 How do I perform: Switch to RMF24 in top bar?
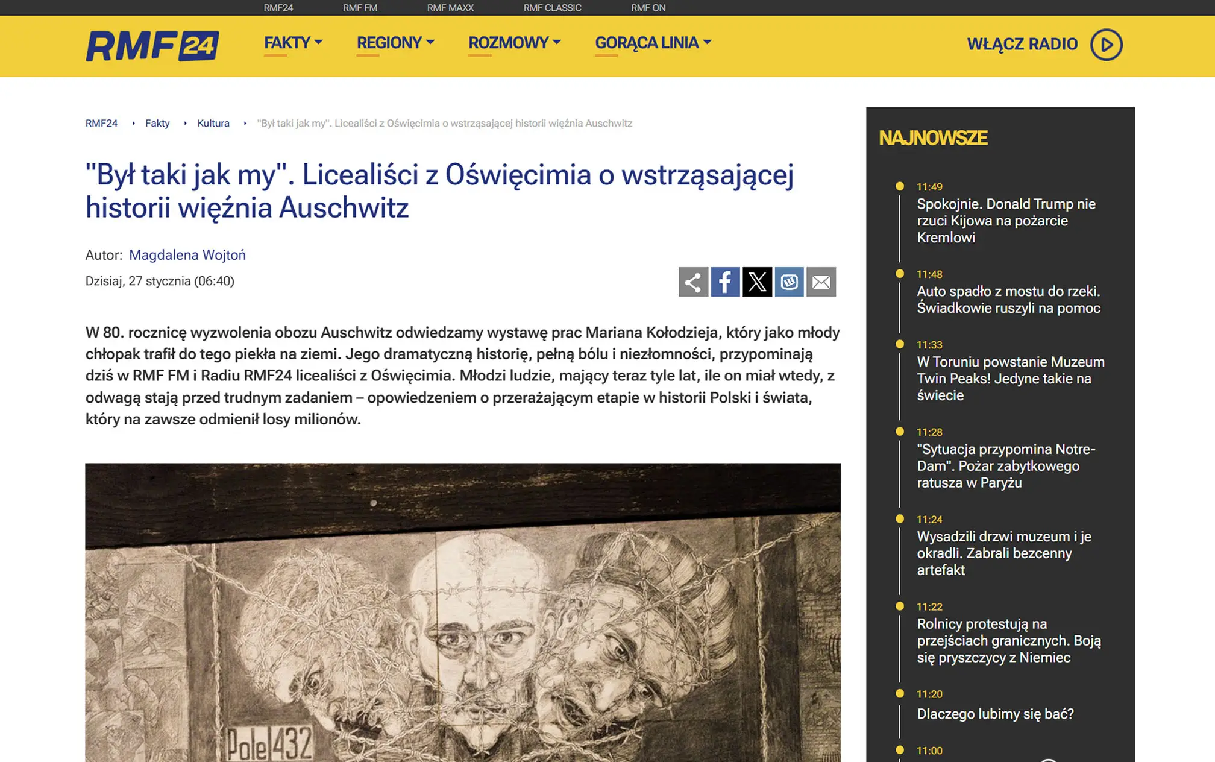[x=278, y=8]
